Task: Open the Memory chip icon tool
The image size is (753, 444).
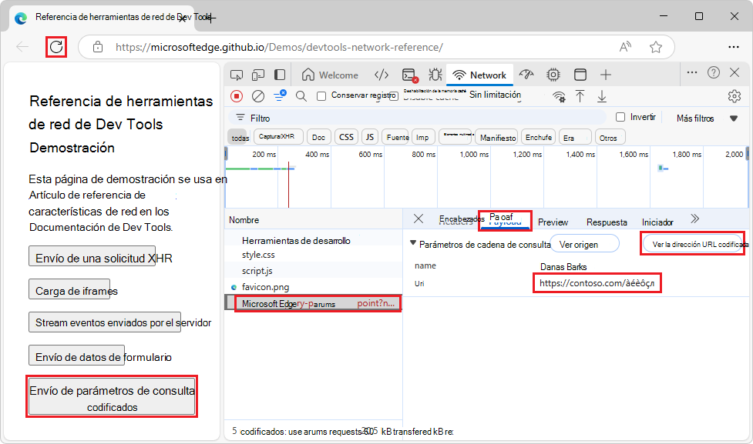Action: (x=553, y=75)
